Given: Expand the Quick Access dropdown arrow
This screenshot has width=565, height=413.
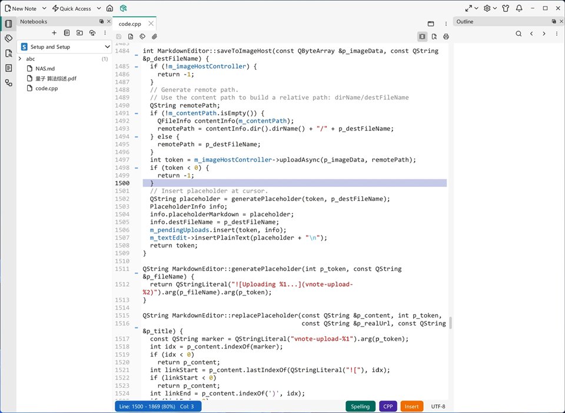Looking at the screenshot, I should coord(99,8).
